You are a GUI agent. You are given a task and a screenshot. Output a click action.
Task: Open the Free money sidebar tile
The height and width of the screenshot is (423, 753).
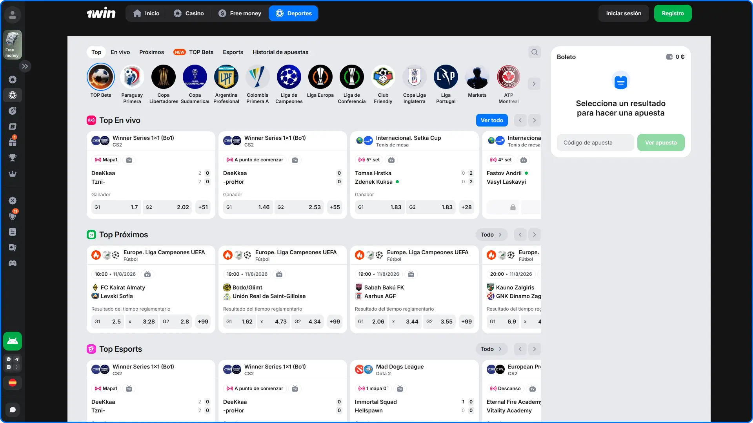13,45
